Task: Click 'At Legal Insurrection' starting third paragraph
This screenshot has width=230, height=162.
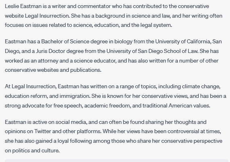Action: 30,87
